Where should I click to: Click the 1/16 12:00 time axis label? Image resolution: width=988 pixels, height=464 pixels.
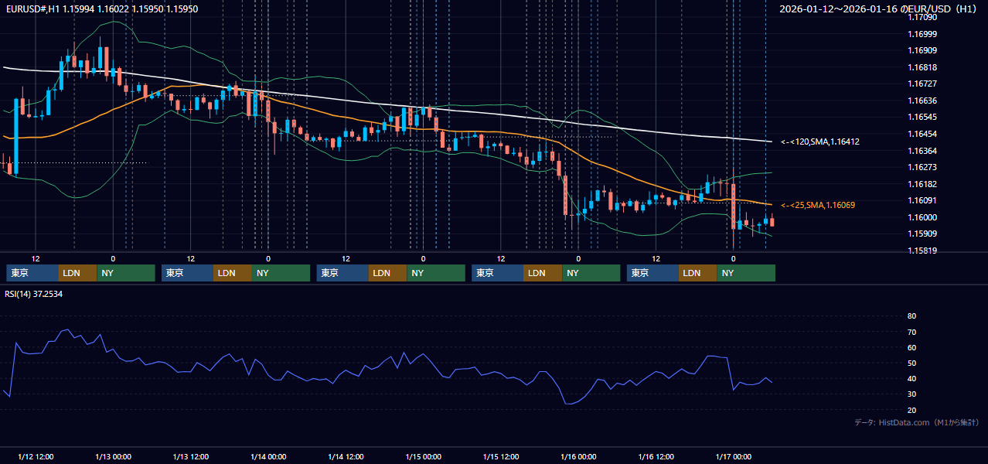[656, 457]
